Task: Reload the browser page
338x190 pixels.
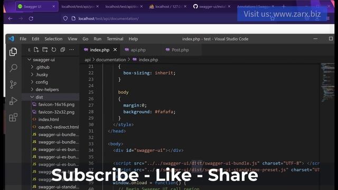Action: click(x=31, y=18)
